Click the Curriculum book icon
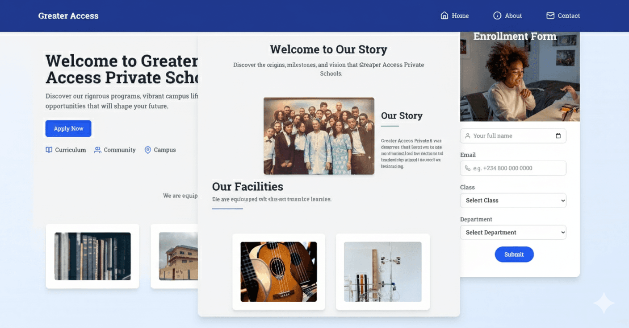The height and width of the screenshot is (328, 629). tap(49, 150)
